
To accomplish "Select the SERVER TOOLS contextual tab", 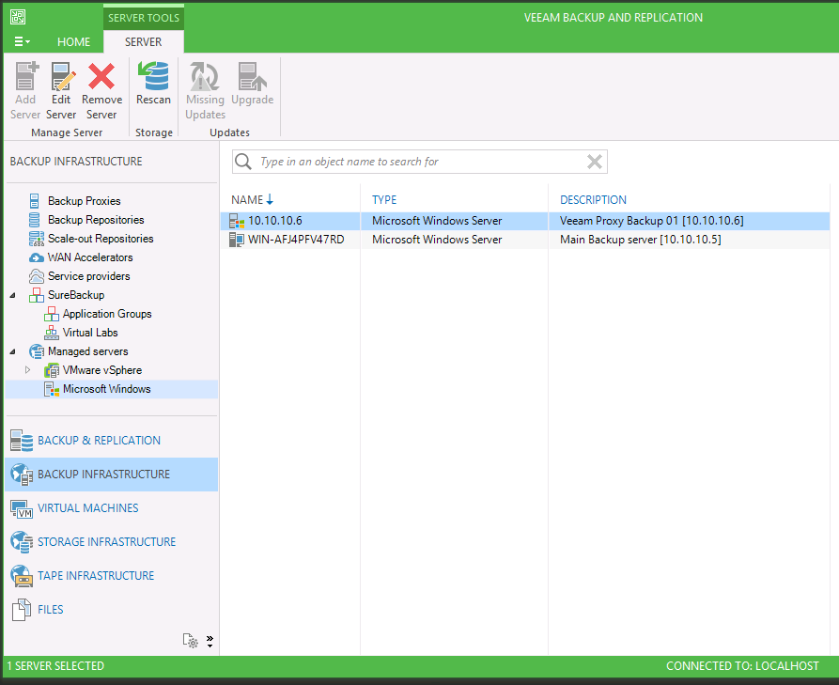I will click(144, 18).
